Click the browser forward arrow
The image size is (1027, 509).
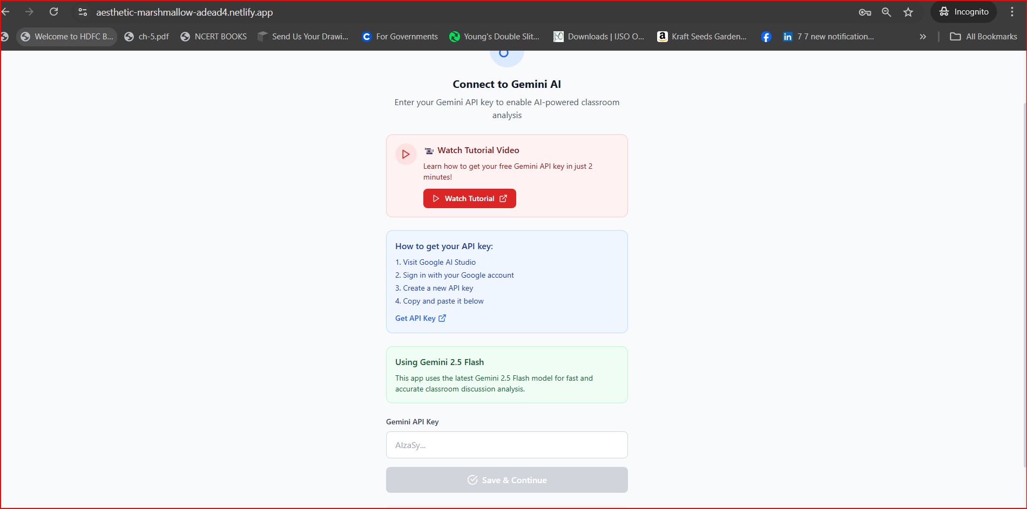point(29,12)
